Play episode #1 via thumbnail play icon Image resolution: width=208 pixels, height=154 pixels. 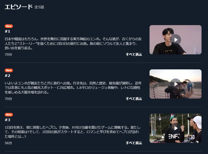tap(175, 40)
